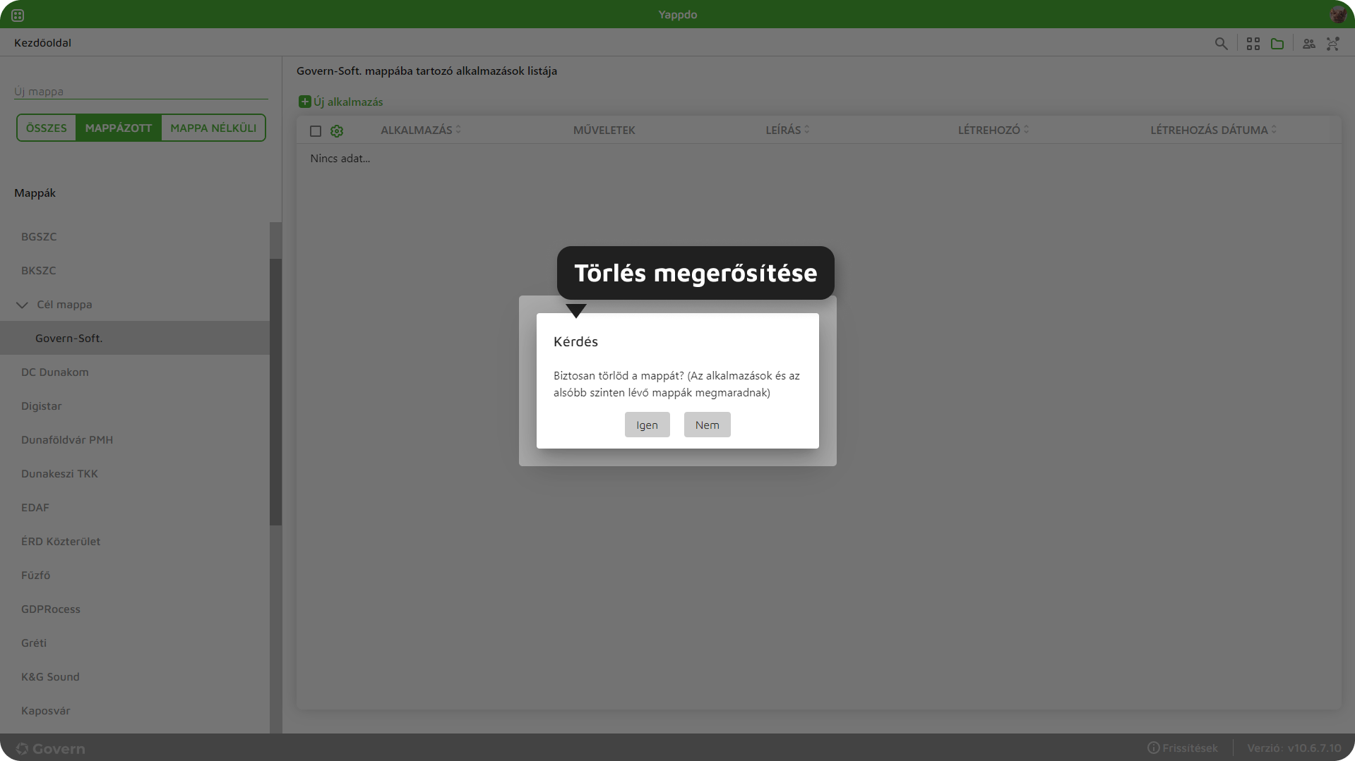The image size is (1355, 761).
Task: Select the MAPPA NÉLKÜLI filter
Action: [213, 128]
